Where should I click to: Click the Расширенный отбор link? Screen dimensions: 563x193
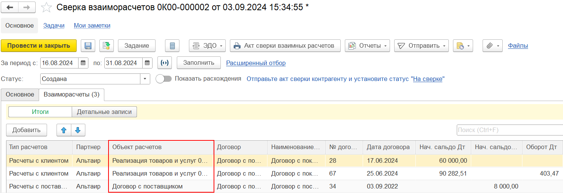click(256, 63)
